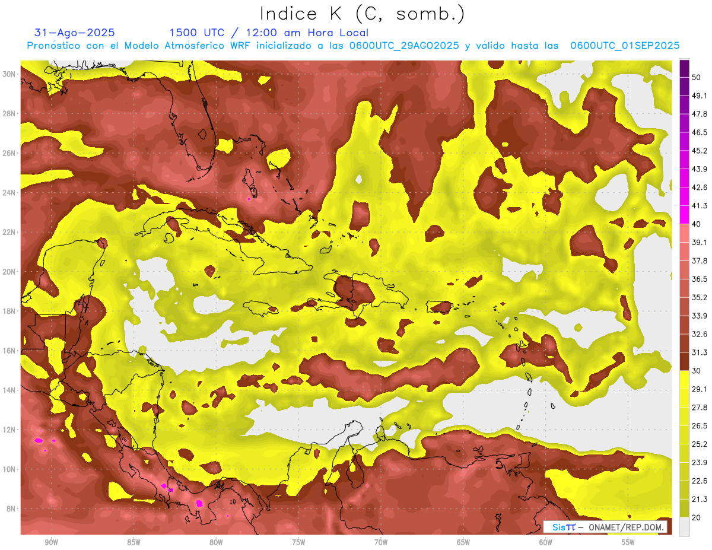Click the color scale label "46.5"
Image resolution: width=712 pixels, height=550 pixels.
click(x=700, y=132)
